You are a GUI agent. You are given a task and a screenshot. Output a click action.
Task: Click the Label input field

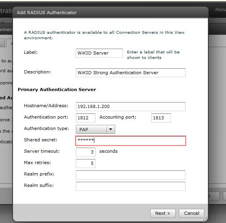pyautogui.click(x=99, y=53)
